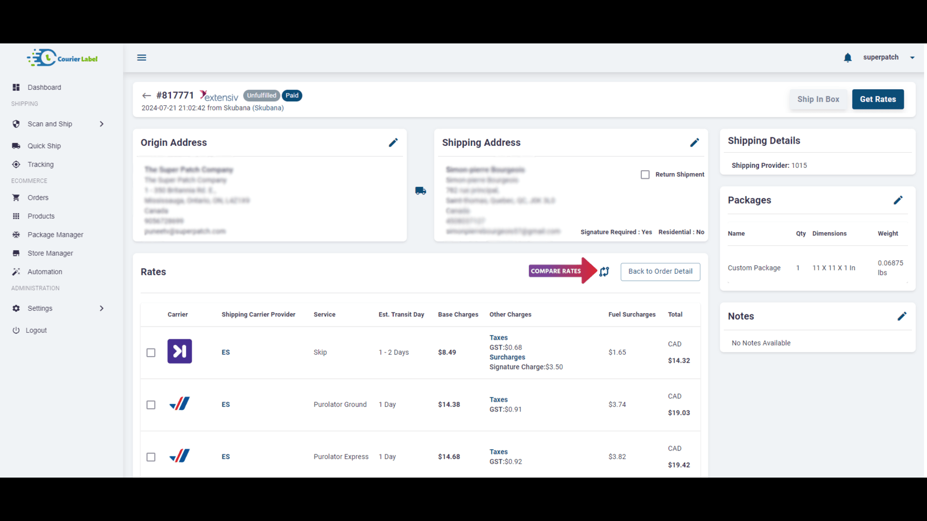
Task: Open the Skubana source link
Action: [x=268, y=108]
